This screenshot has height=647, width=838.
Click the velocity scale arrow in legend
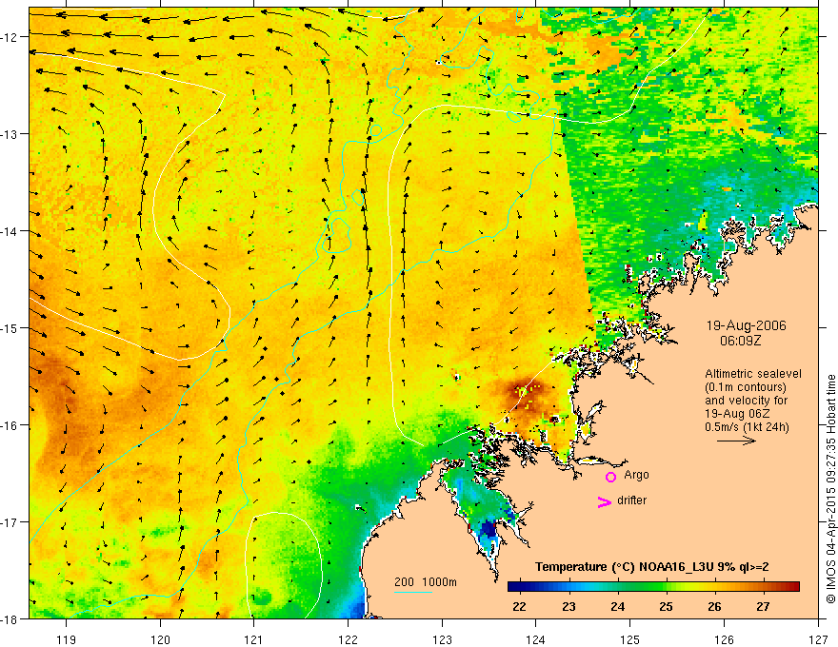pyautogui.click(x=736, y=441)
